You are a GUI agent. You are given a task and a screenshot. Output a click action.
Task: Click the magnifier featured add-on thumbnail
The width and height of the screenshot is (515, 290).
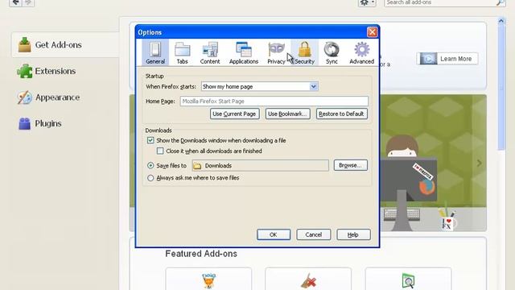point(408,280)
